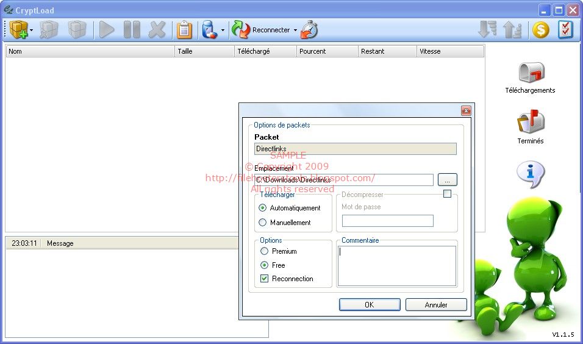Click the blue info bubble icon

pyautogui.click(x=531, y=174)
